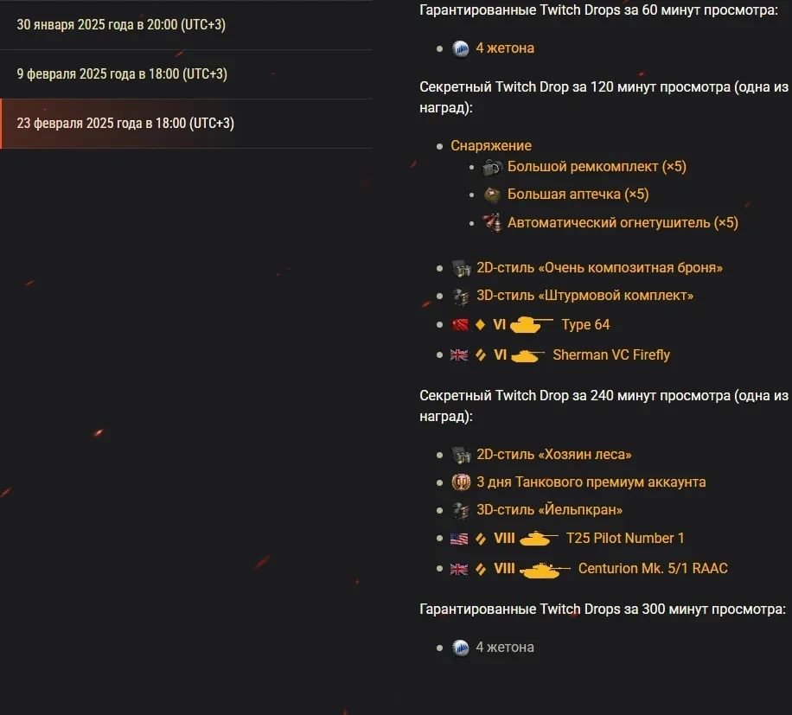Click the Sherman VC Firefly tank silhouette icon
Screen dimensions: 792x715
527,355
